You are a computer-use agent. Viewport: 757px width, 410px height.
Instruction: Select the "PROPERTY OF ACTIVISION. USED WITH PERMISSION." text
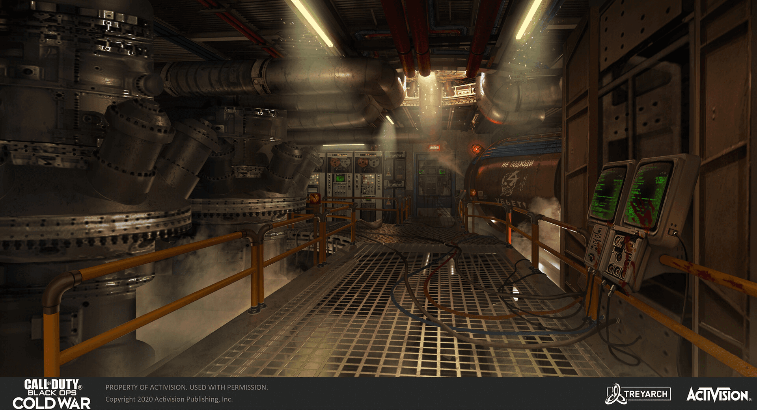(x=186, y=388)
